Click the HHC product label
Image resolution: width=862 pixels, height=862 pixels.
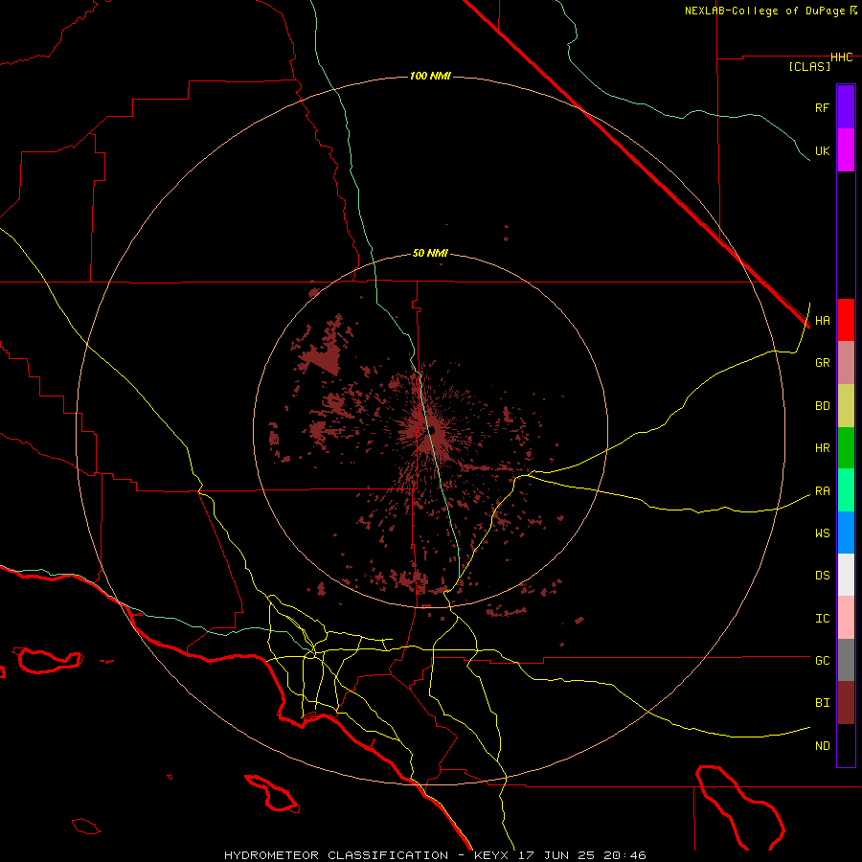pyautogui.click(x=842, y=57)
